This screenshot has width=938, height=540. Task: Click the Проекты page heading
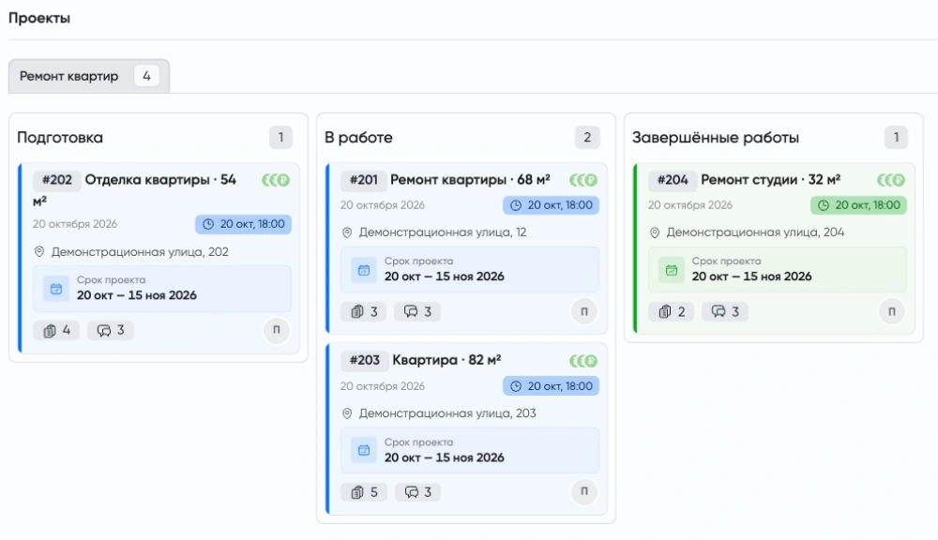tap(38, 18)
